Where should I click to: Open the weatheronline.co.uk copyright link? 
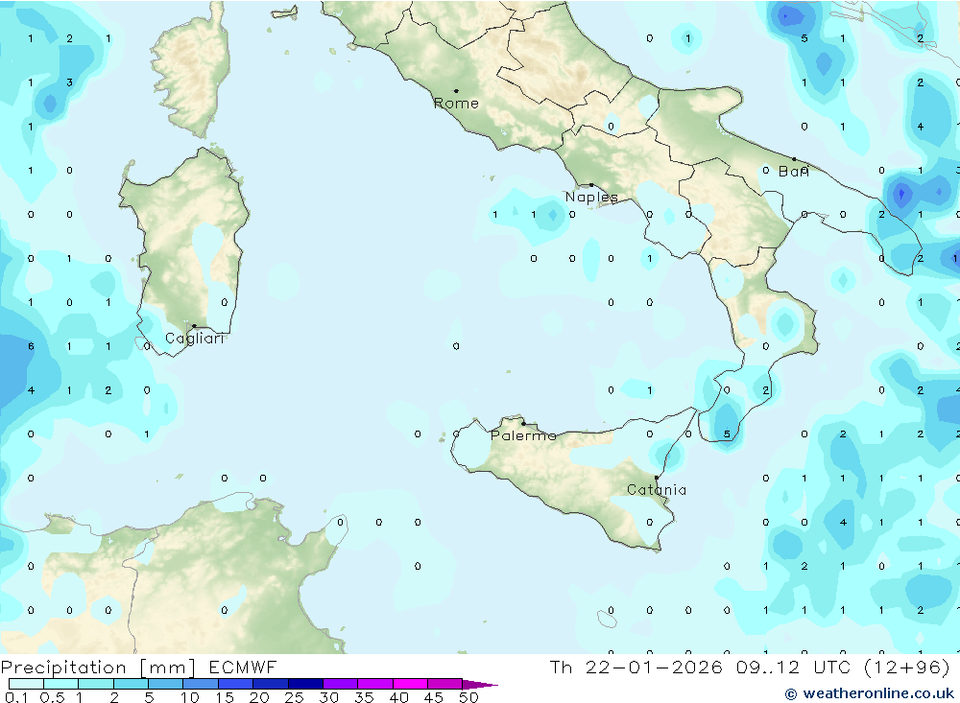click(870, 693)
